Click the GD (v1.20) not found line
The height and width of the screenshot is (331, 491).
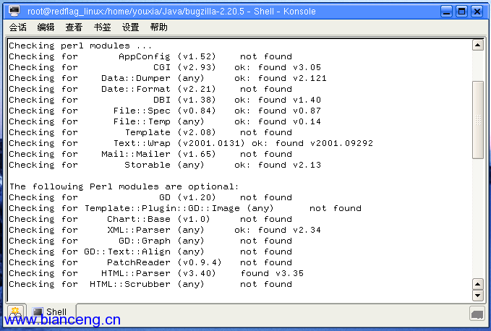pos(150,197)
